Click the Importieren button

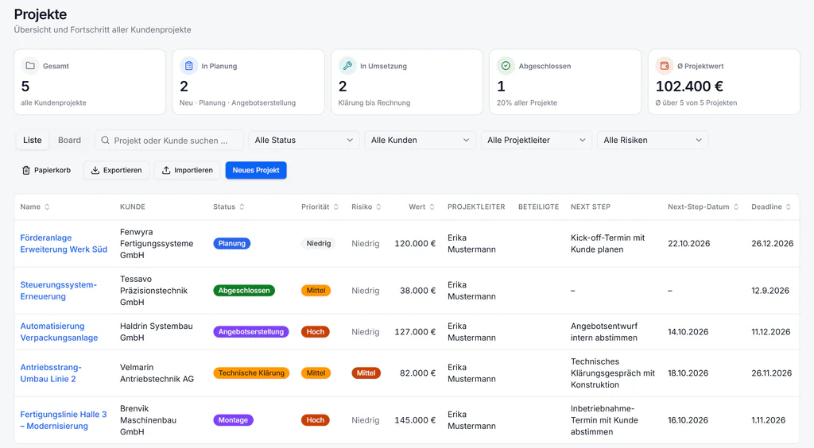click(188, 170)
